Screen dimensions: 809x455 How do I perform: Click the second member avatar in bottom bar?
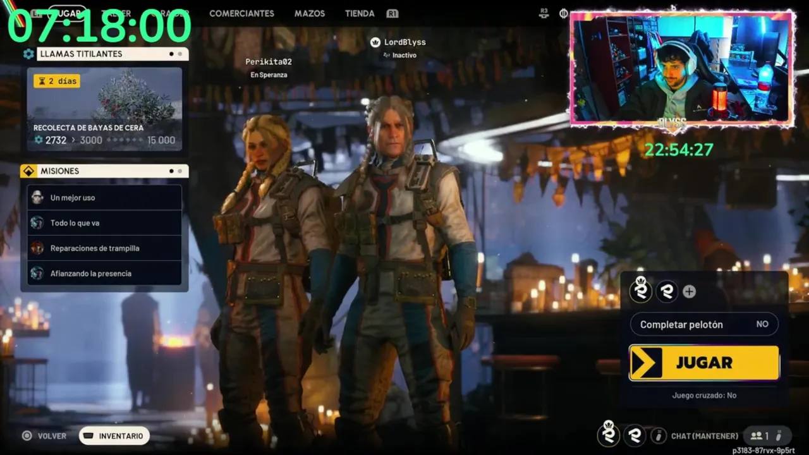[x=635, y=435]
